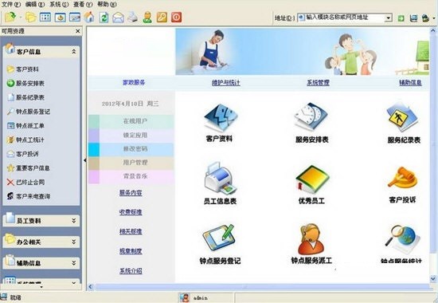Click the 收费标准 link
This screenshot has height=303, width=438.
pyautogui.click(x=131, y=212)
